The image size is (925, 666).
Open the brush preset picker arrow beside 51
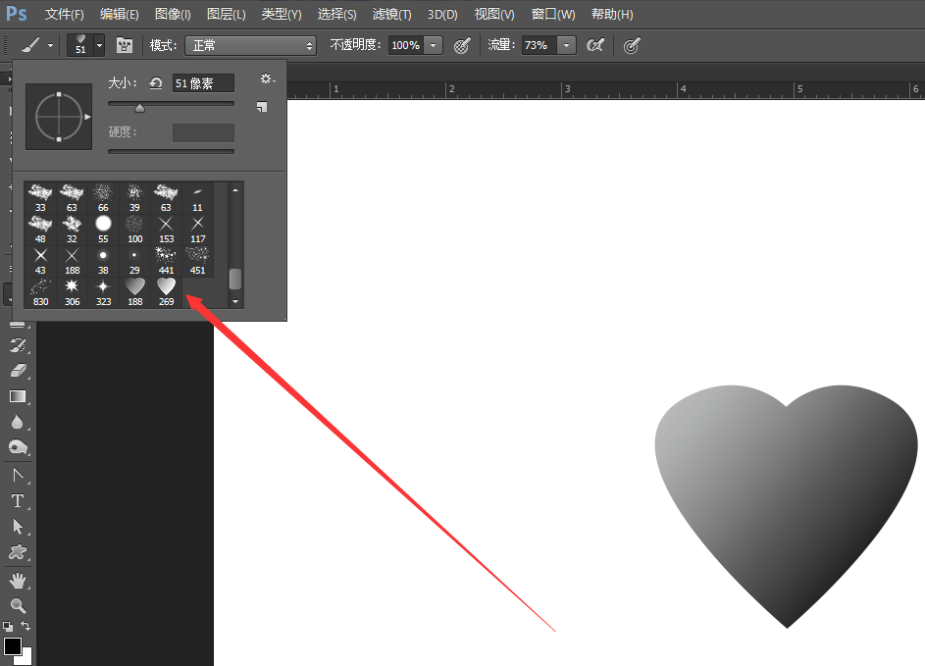pos(100,45)
